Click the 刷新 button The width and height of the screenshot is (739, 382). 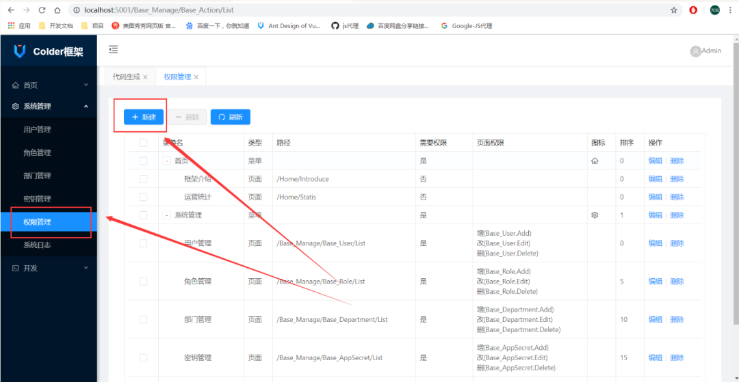click(231, 117)
